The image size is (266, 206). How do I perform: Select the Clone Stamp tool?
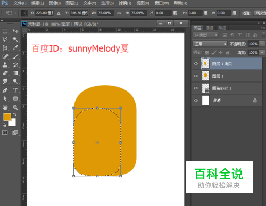(x=5, y=65)
